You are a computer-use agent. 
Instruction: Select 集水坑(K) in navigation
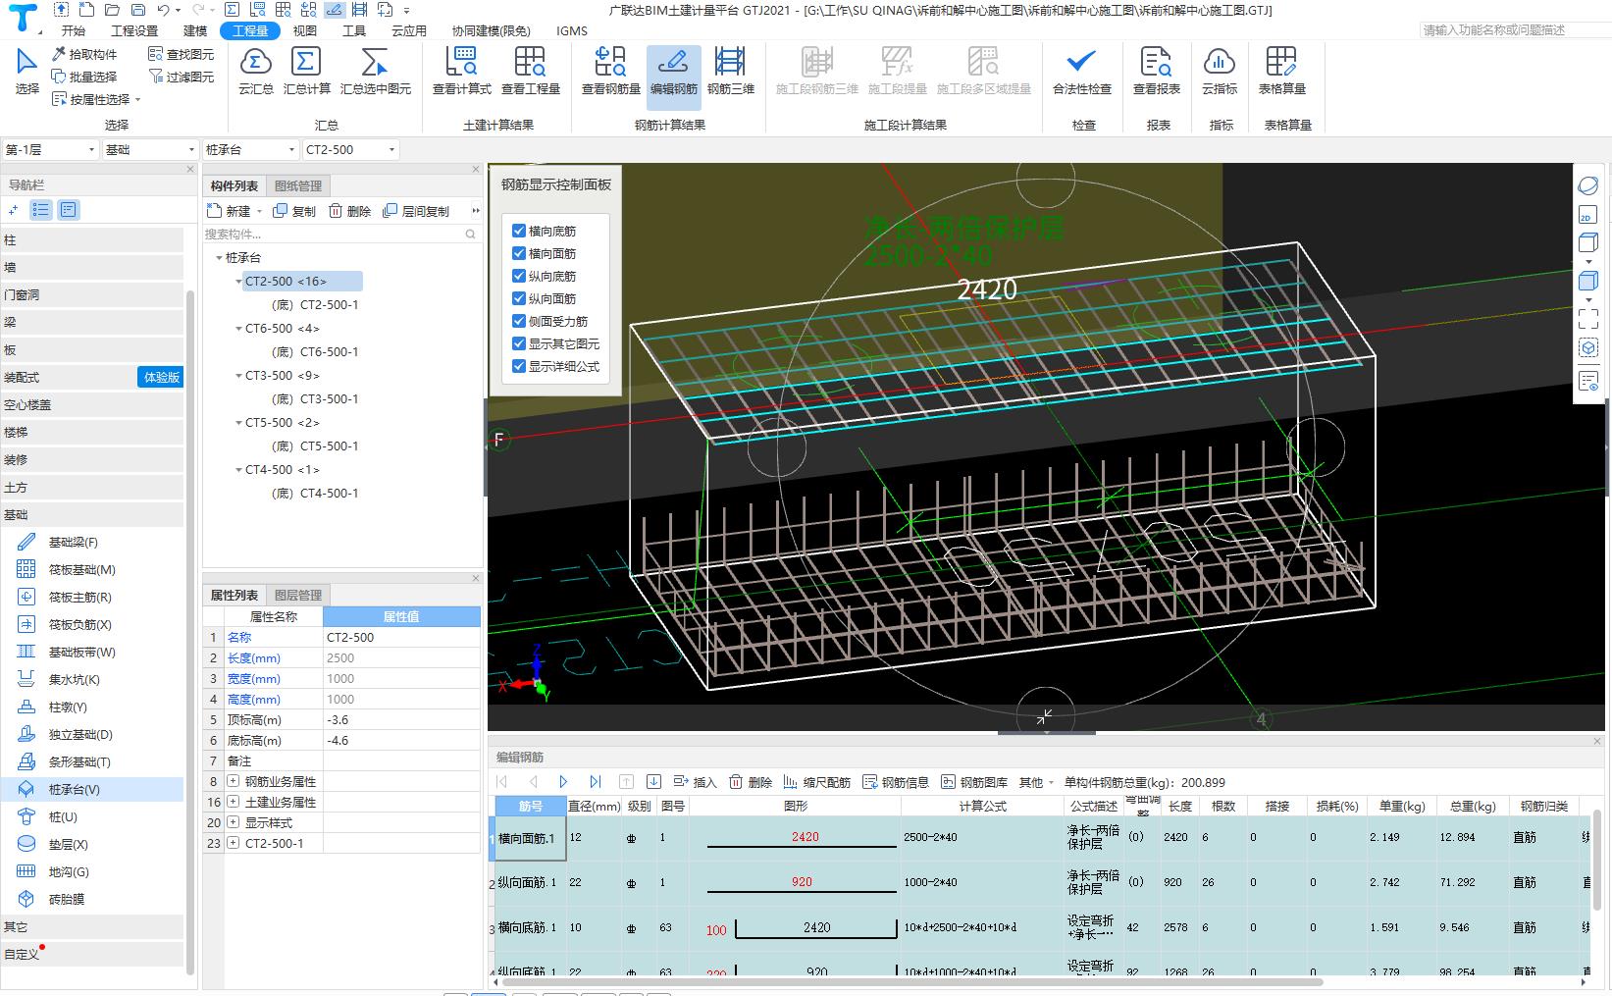click(74, 679)
